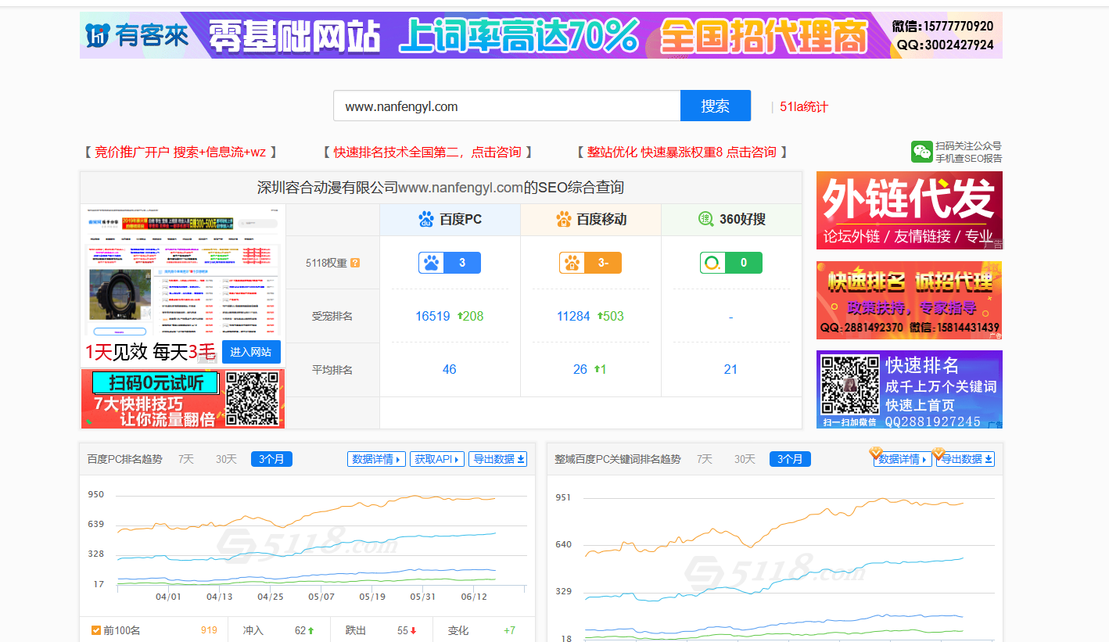Click the blue Baidu PC weight badge showing 3
The image size is (1109, 642).
tap(450, 263)
